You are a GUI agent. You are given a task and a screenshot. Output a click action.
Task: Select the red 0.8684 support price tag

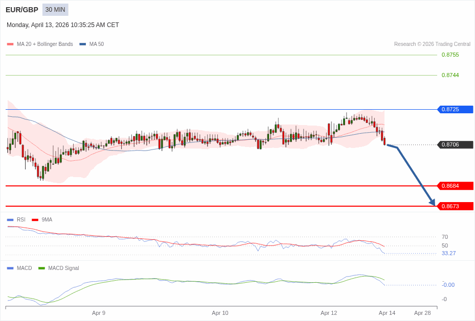(455, 186)
